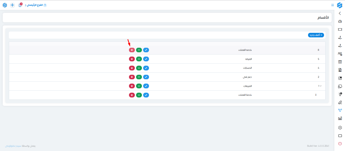The image size is (345, 151).
Task: Click the Build Ver. 4.0.0.2641 text
Action: pyautogui.click(x=318, y=146)
